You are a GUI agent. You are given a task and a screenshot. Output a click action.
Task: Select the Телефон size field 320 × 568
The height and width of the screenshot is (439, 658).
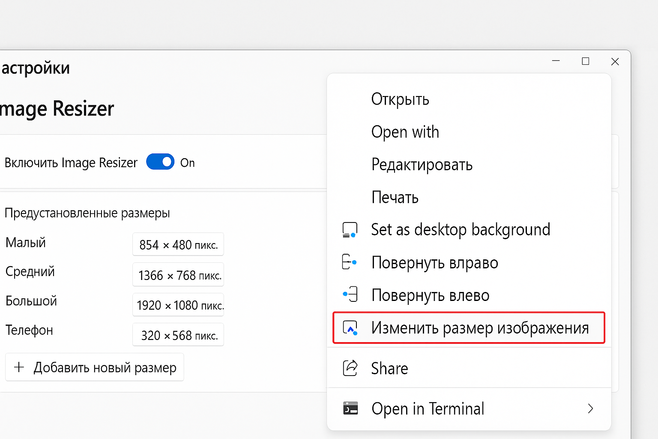178,334
